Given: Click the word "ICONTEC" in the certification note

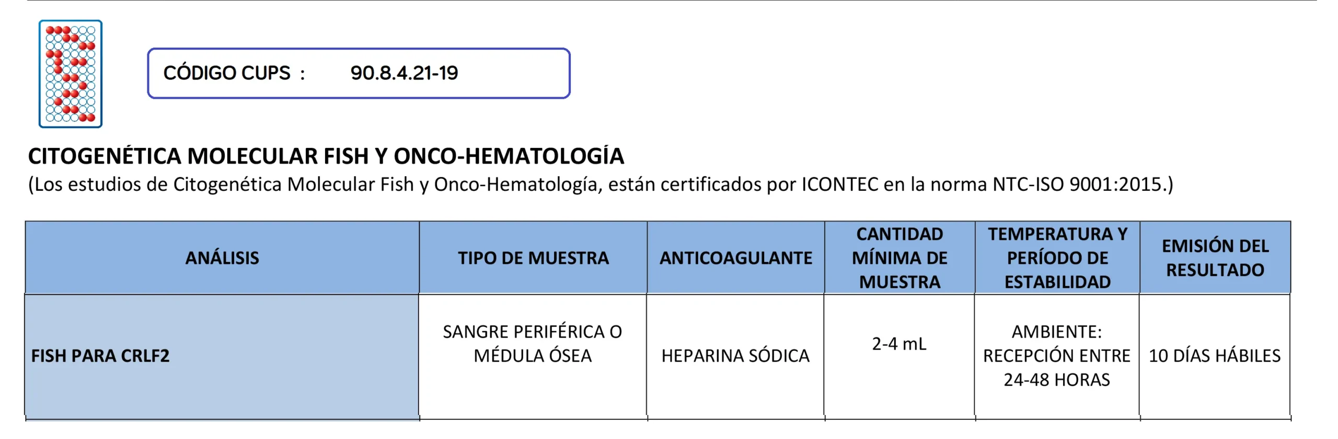Looking at the screenshot, I should tap(840, 184).
